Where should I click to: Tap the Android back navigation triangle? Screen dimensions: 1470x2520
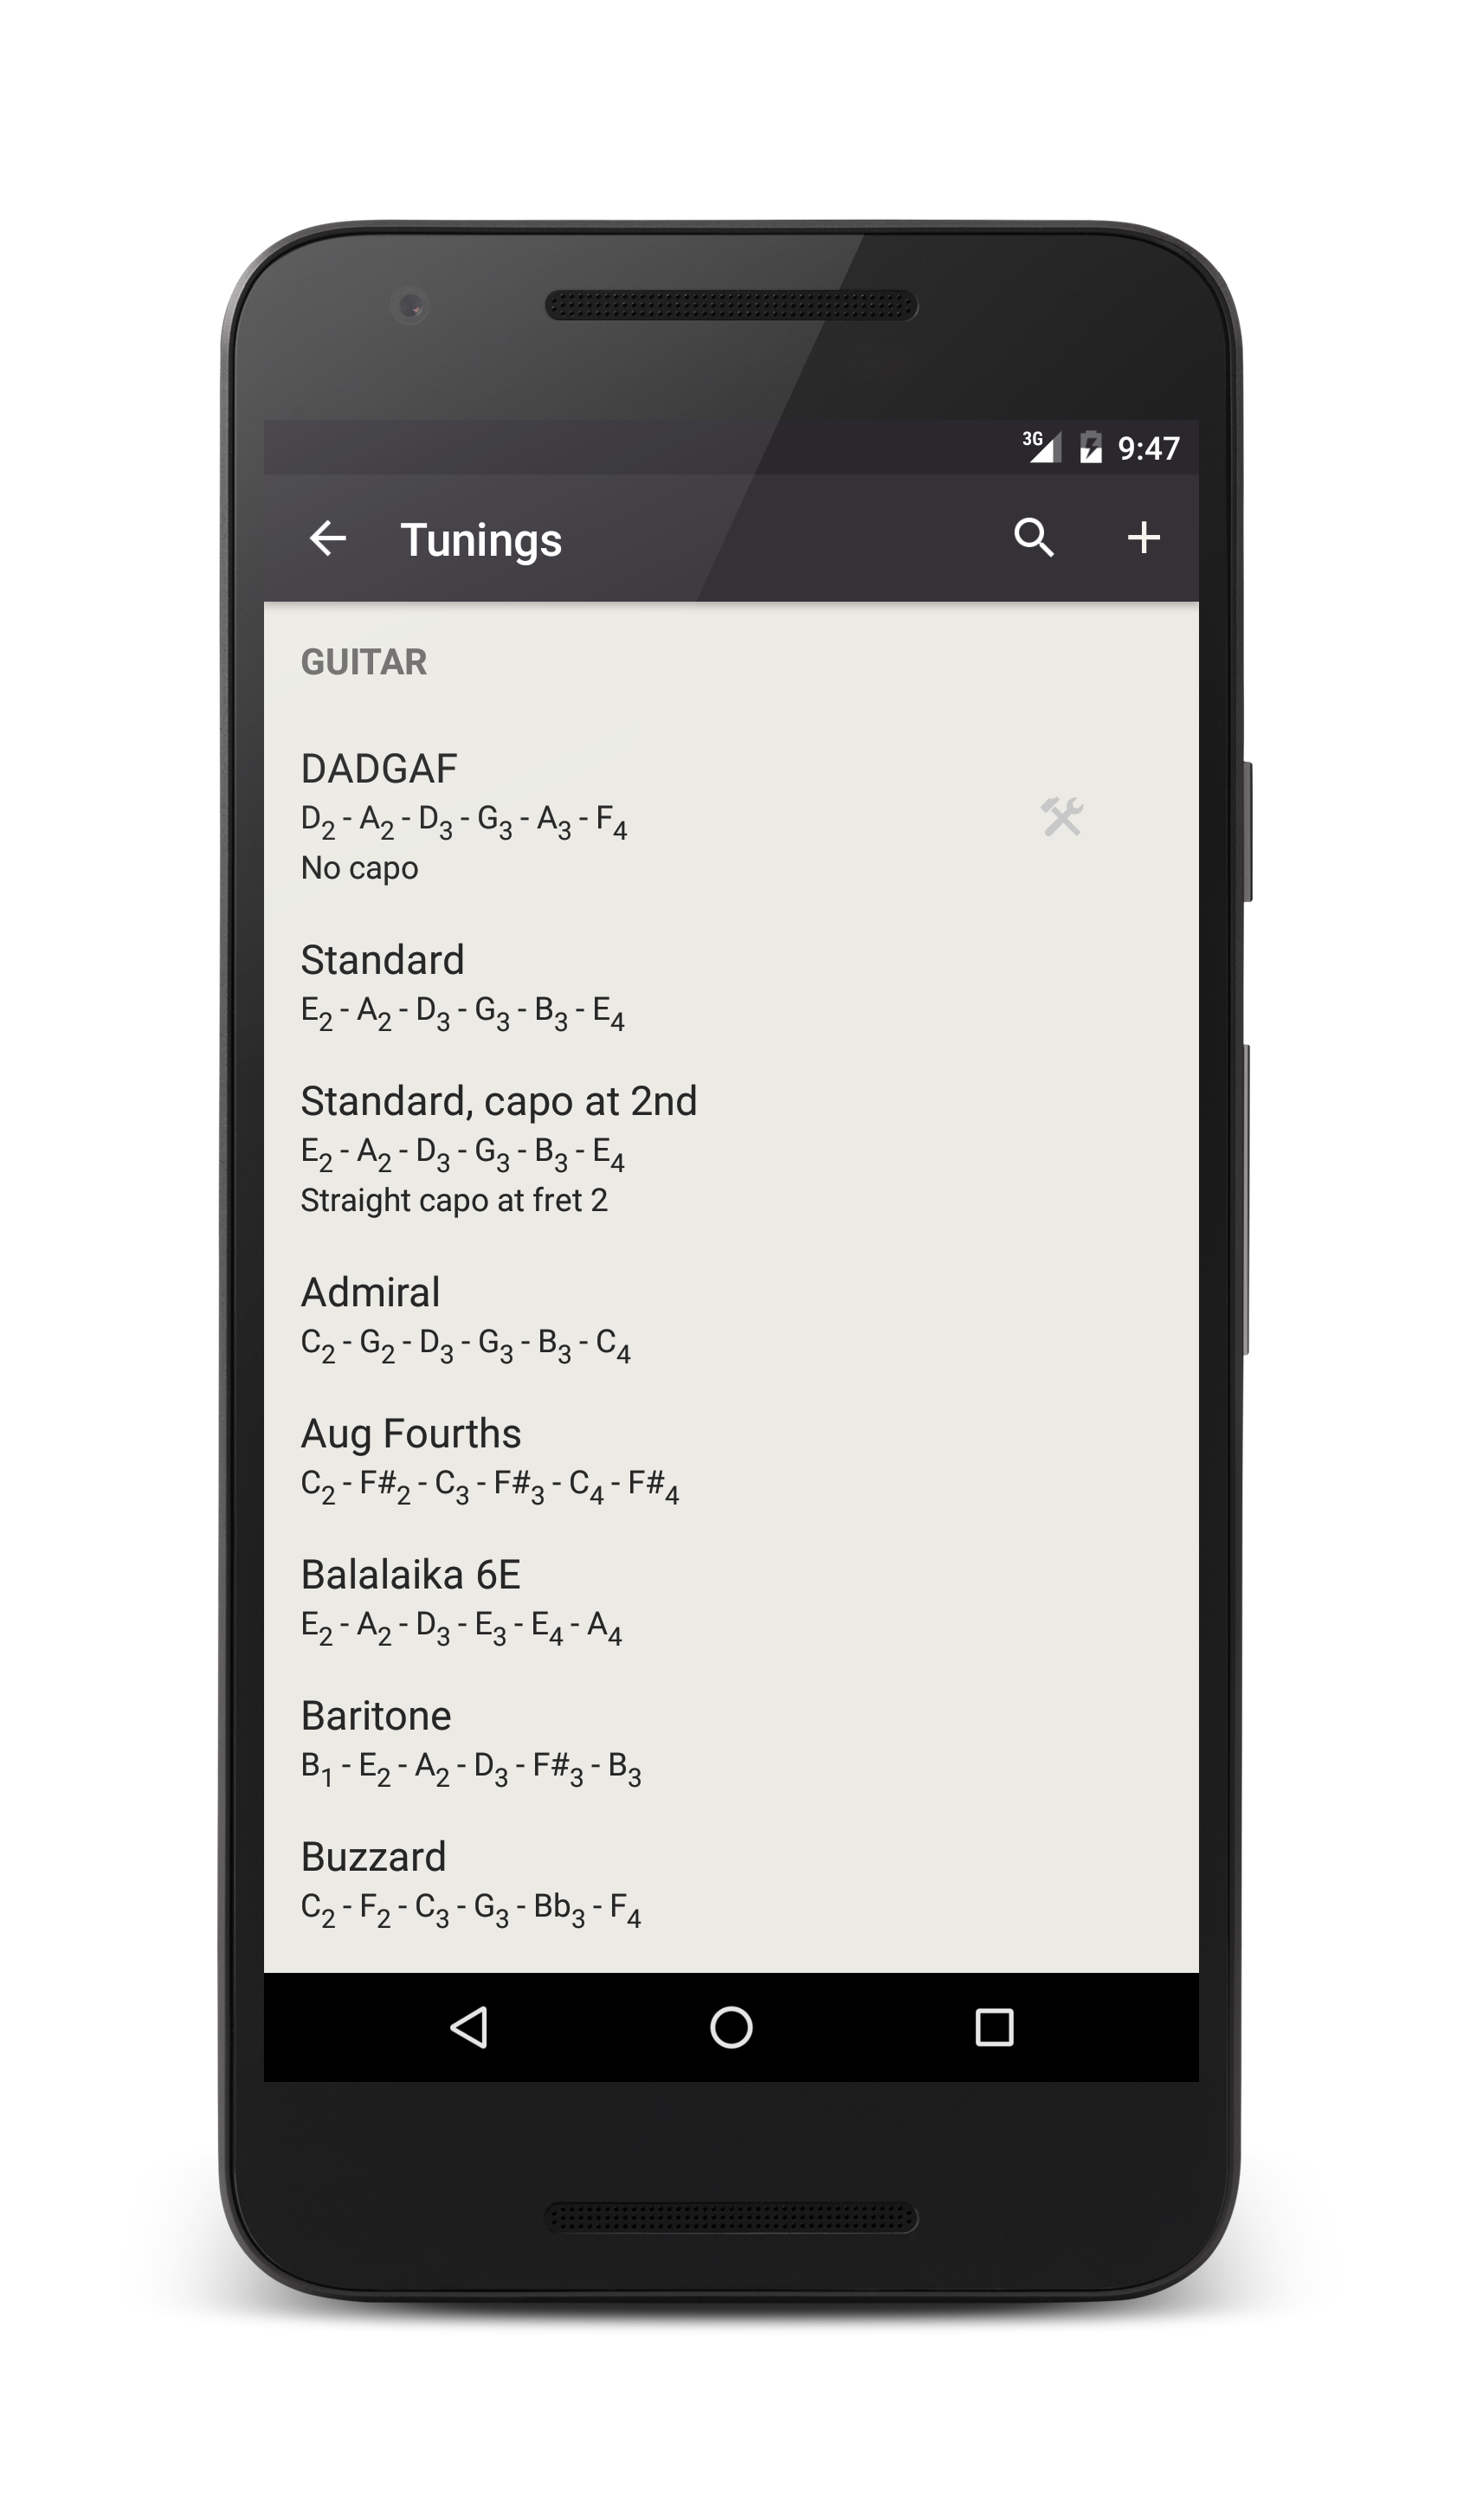[469, 2028]
